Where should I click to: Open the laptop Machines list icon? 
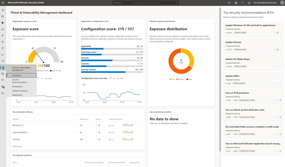pos(3,29)
